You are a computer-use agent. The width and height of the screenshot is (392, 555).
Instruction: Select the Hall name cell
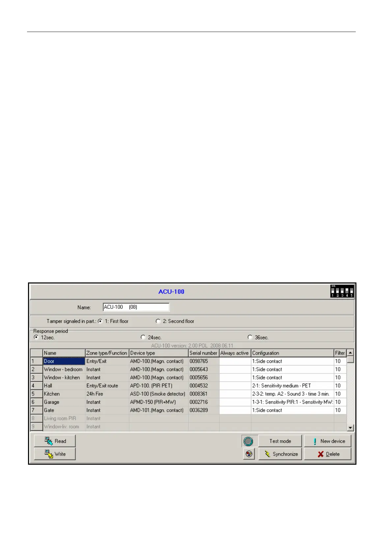(64, 386)
